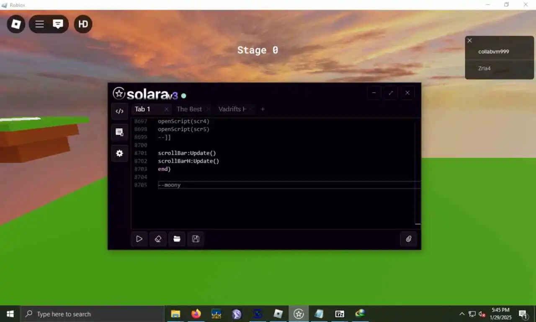The height and width of the screenshot is (322, 536).
Task: Open the crown game icon on taskbar
Action: click(216, 314)
